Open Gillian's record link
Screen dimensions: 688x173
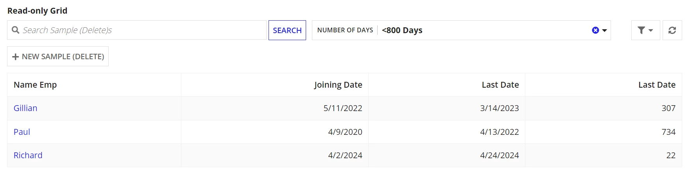point(25,108)
